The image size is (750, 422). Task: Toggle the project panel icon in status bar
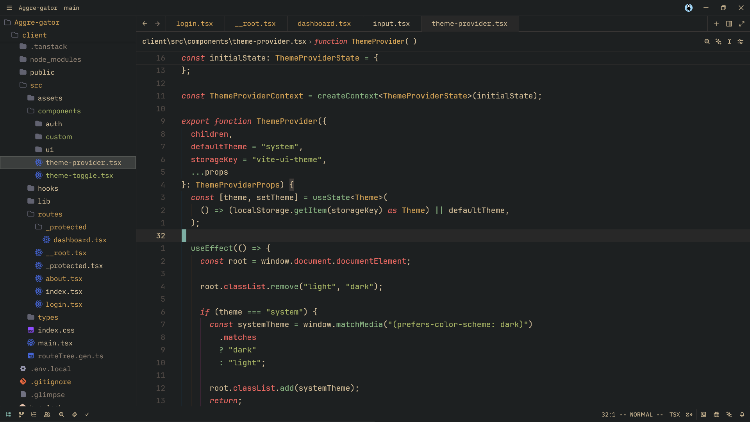coord(8,415)
